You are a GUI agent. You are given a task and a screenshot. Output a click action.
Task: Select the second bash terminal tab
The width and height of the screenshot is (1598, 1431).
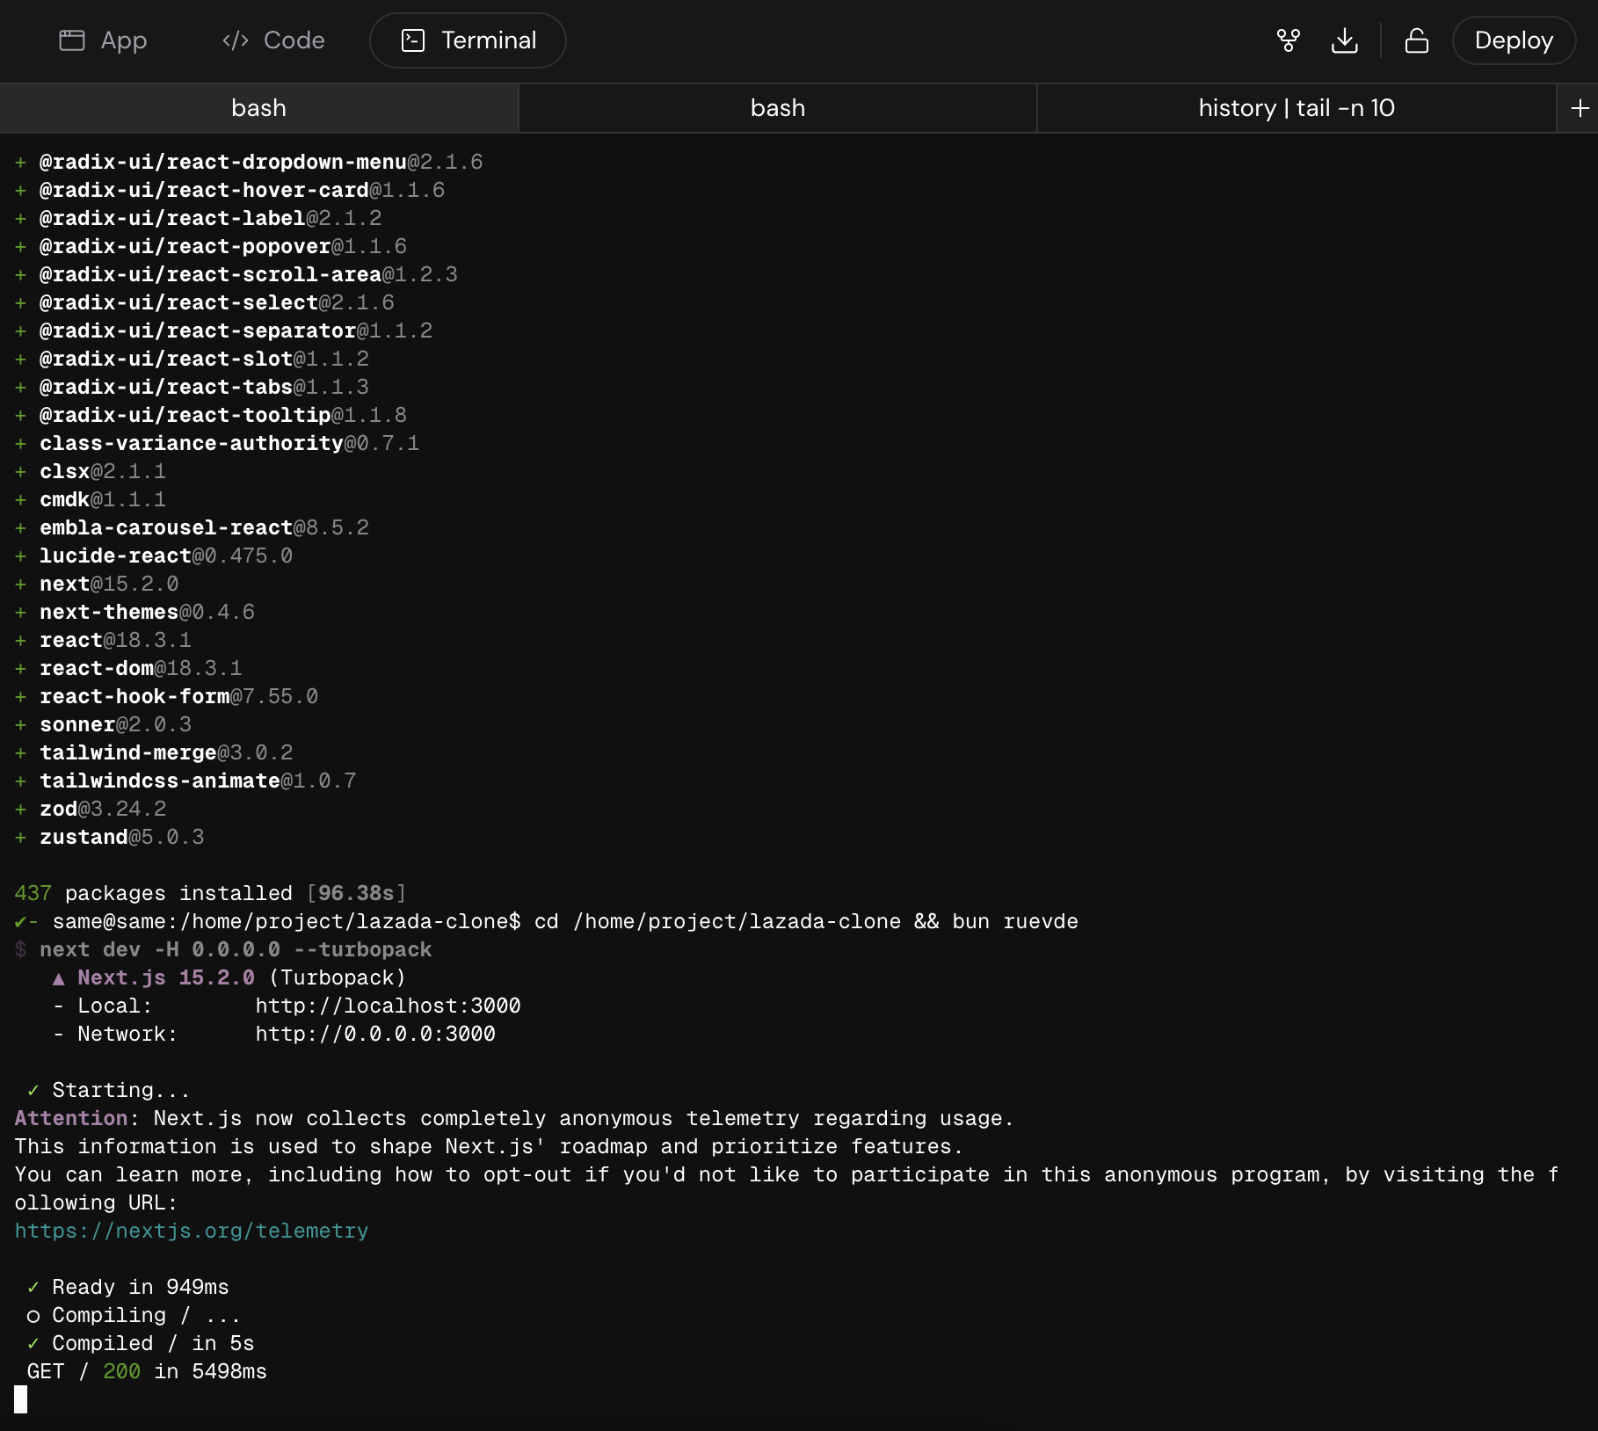(777, 107)
